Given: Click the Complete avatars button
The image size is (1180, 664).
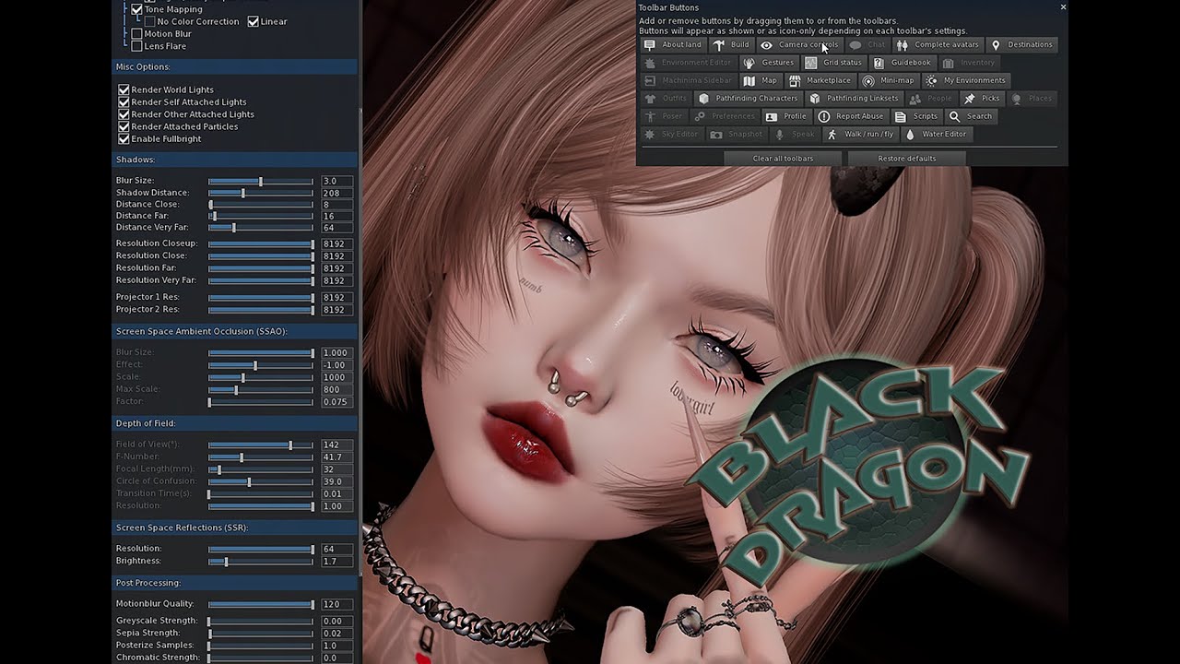Looking at the screenshot, I should tap(938, 44).
